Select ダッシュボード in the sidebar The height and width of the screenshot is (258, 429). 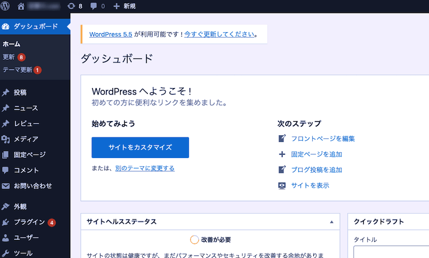click(35, 27)
